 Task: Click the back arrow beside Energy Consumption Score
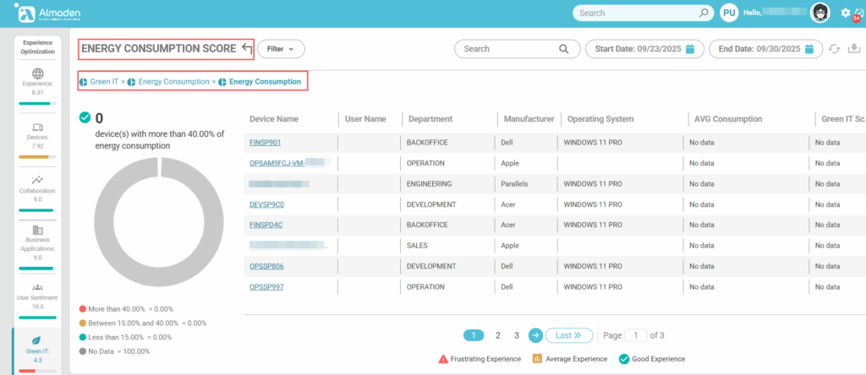(x=246, y=49)
